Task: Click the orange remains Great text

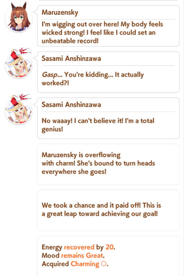Action: pyautogui.click(x=82, y=255)
